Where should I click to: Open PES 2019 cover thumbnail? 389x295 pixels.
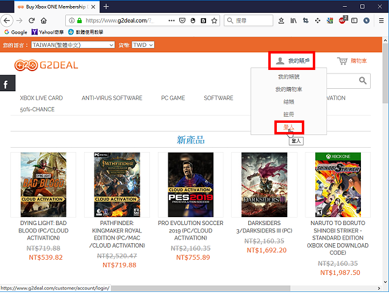[x=190, y=185]
